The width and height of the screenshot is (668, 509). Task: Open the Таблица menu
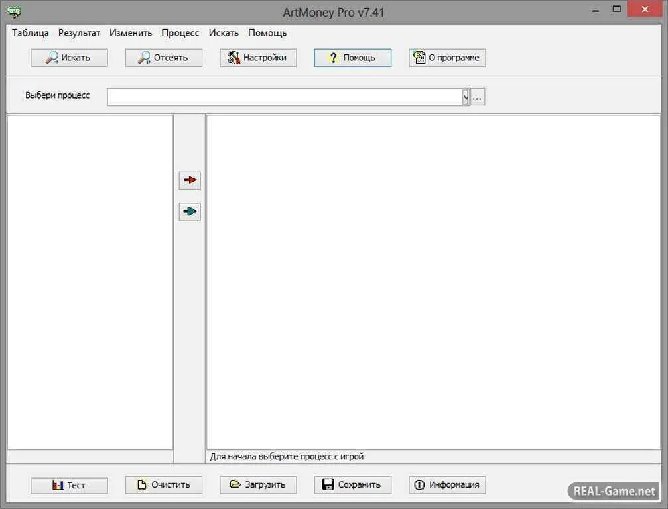(31, 33)
